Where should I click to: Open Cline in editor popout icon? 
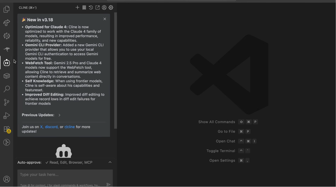click(98, 7)
